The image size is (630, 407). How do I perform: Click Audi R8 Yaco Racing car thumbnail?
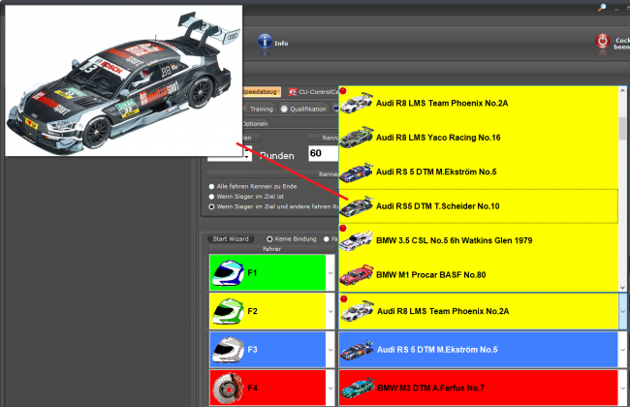pos(357,137)
